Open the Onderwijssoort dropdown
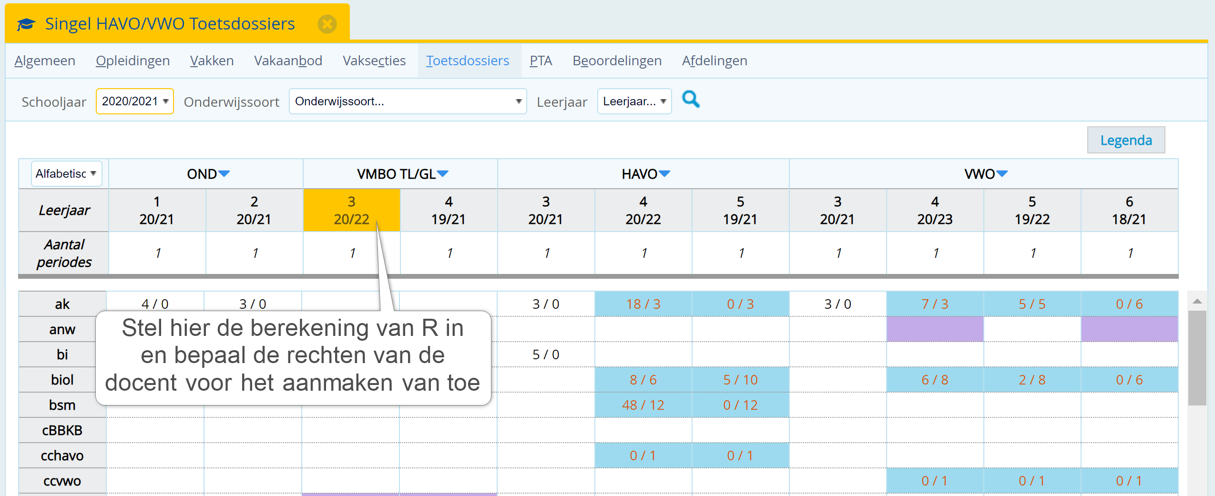Viewport: 1215px width, 496px height. point(408,101)
